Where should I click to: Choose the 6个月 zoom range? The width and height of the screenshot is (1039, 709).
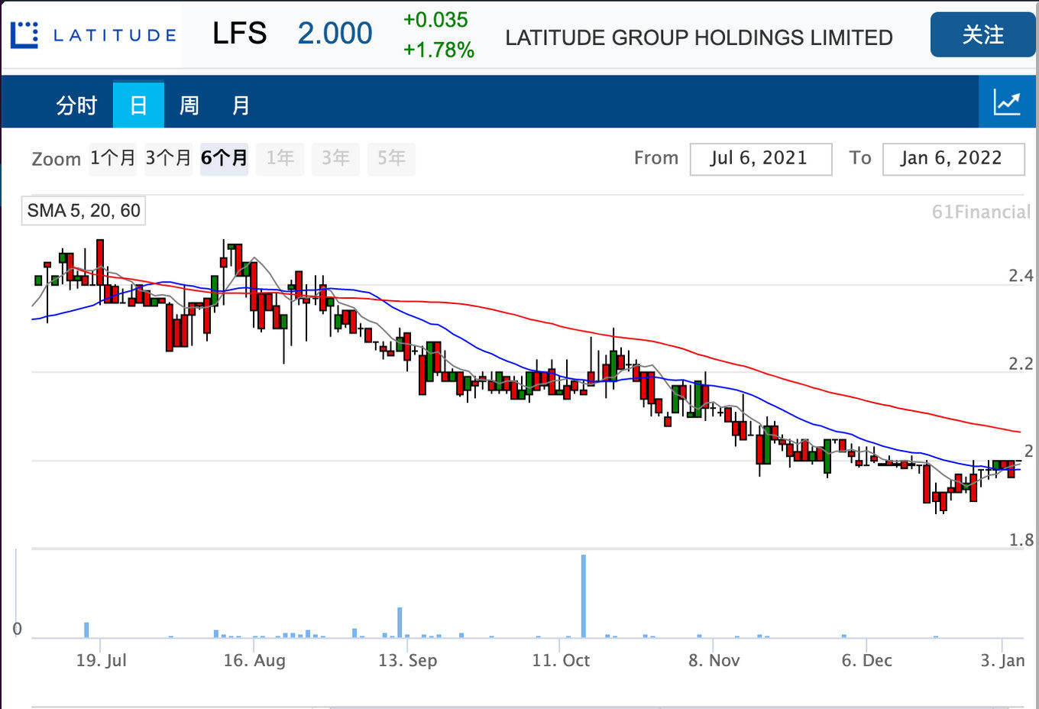[x=224, y=158]
